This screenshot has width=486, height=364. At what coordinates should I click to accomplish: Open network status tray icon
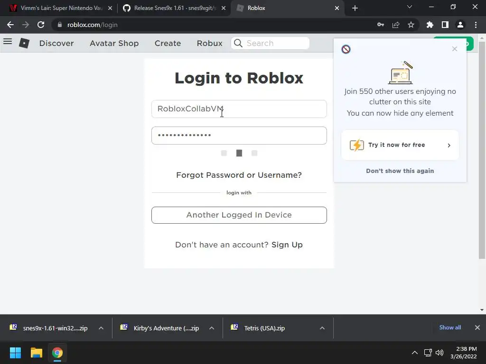428,353
